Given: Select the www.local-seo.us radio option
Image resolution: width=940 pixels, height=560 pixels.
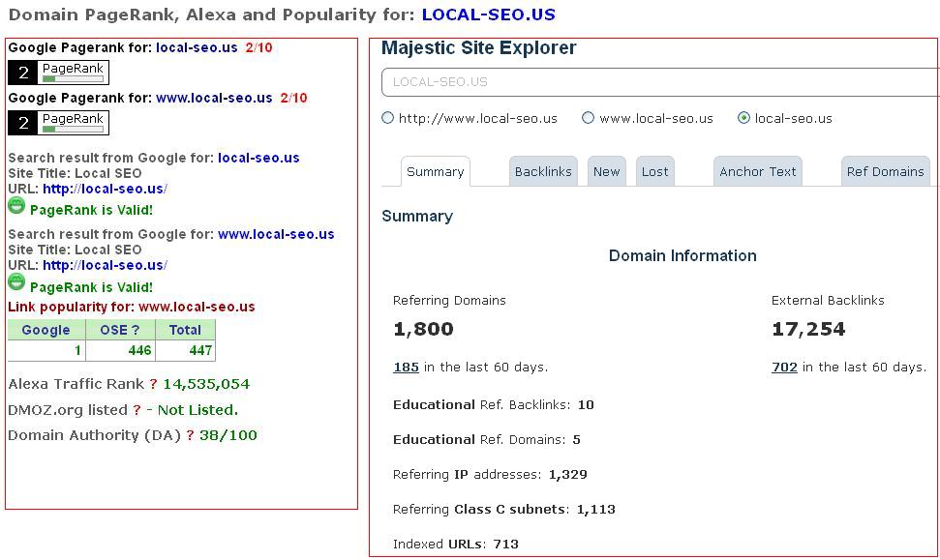Looking at the screenshot, I should click(588, 118).
